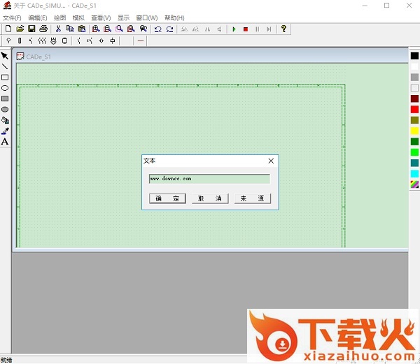
Task: Stop the simulation with the red square
Action: point(246,29)
